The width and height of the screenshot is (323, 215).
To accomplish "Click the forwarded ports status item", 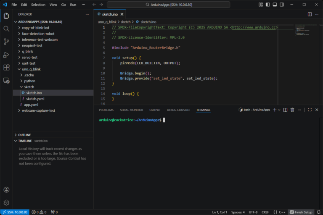I will (x=54, y=212).
